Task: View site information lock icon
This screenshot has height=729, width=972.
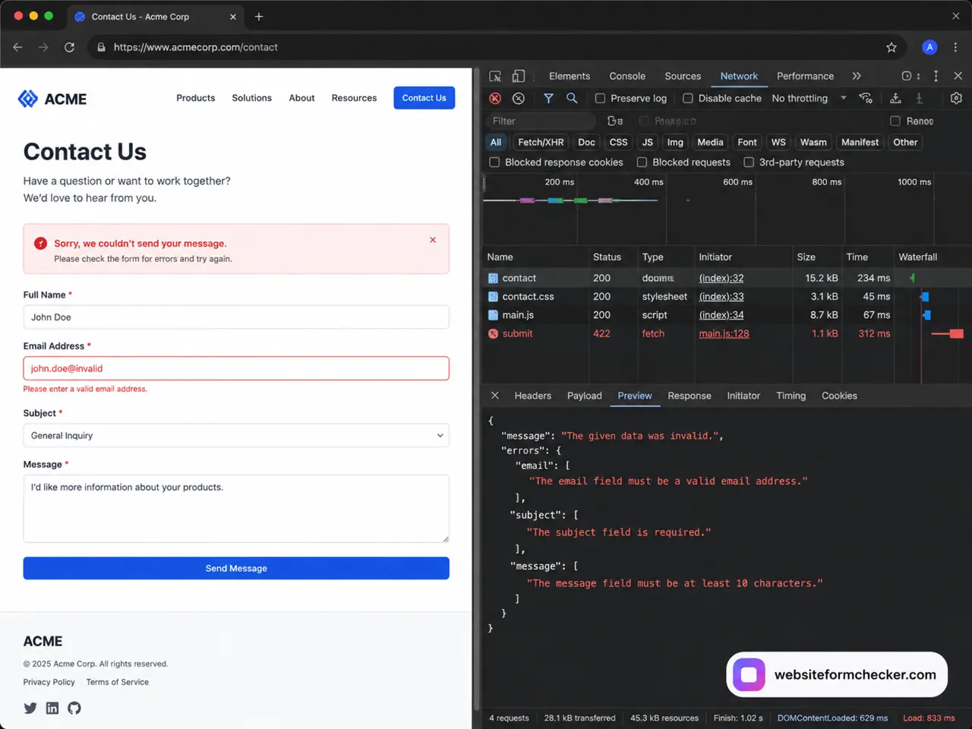Action: pos(101,47)
